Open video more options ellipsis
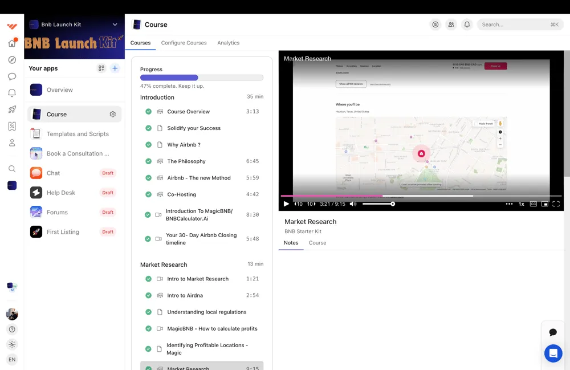The image size is (570, 370). pyautogui.click(x=509, y=204)
